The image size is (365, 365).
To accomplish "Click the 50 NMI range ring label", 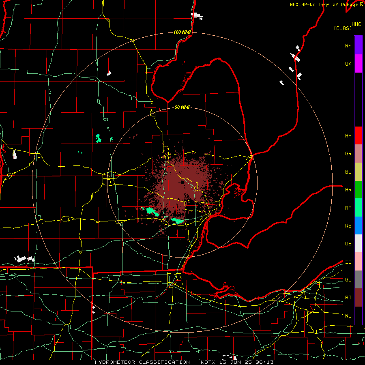I will [182, 107].
